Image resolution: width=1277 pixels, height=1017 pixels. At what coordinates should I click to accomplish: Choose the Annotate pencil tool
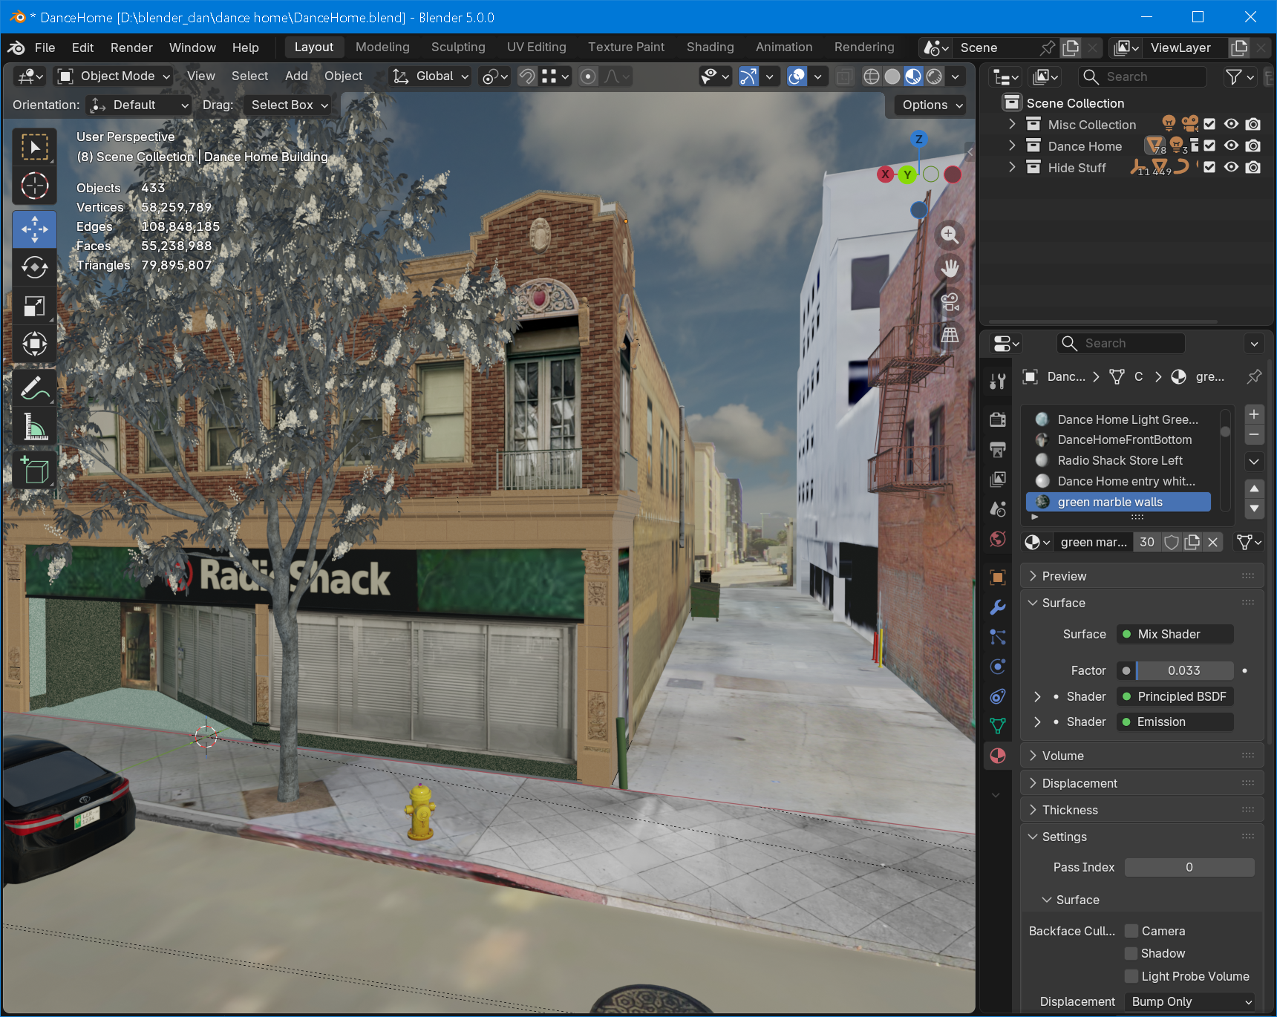point(34,387)
